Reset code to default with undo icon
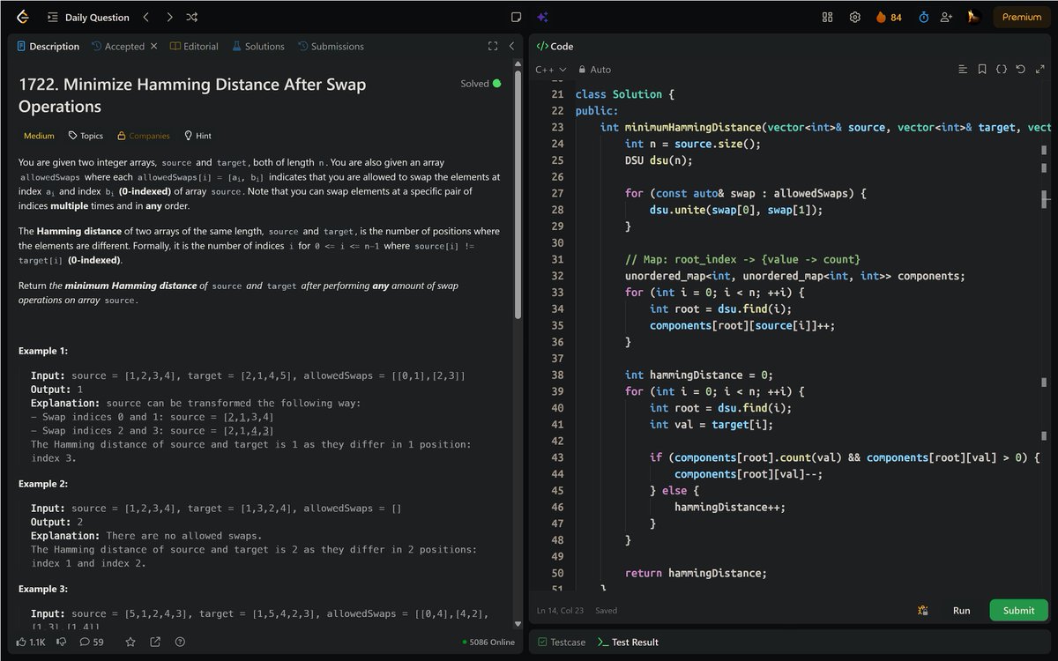The image size is (1058, 661). tap(1021, 70)
